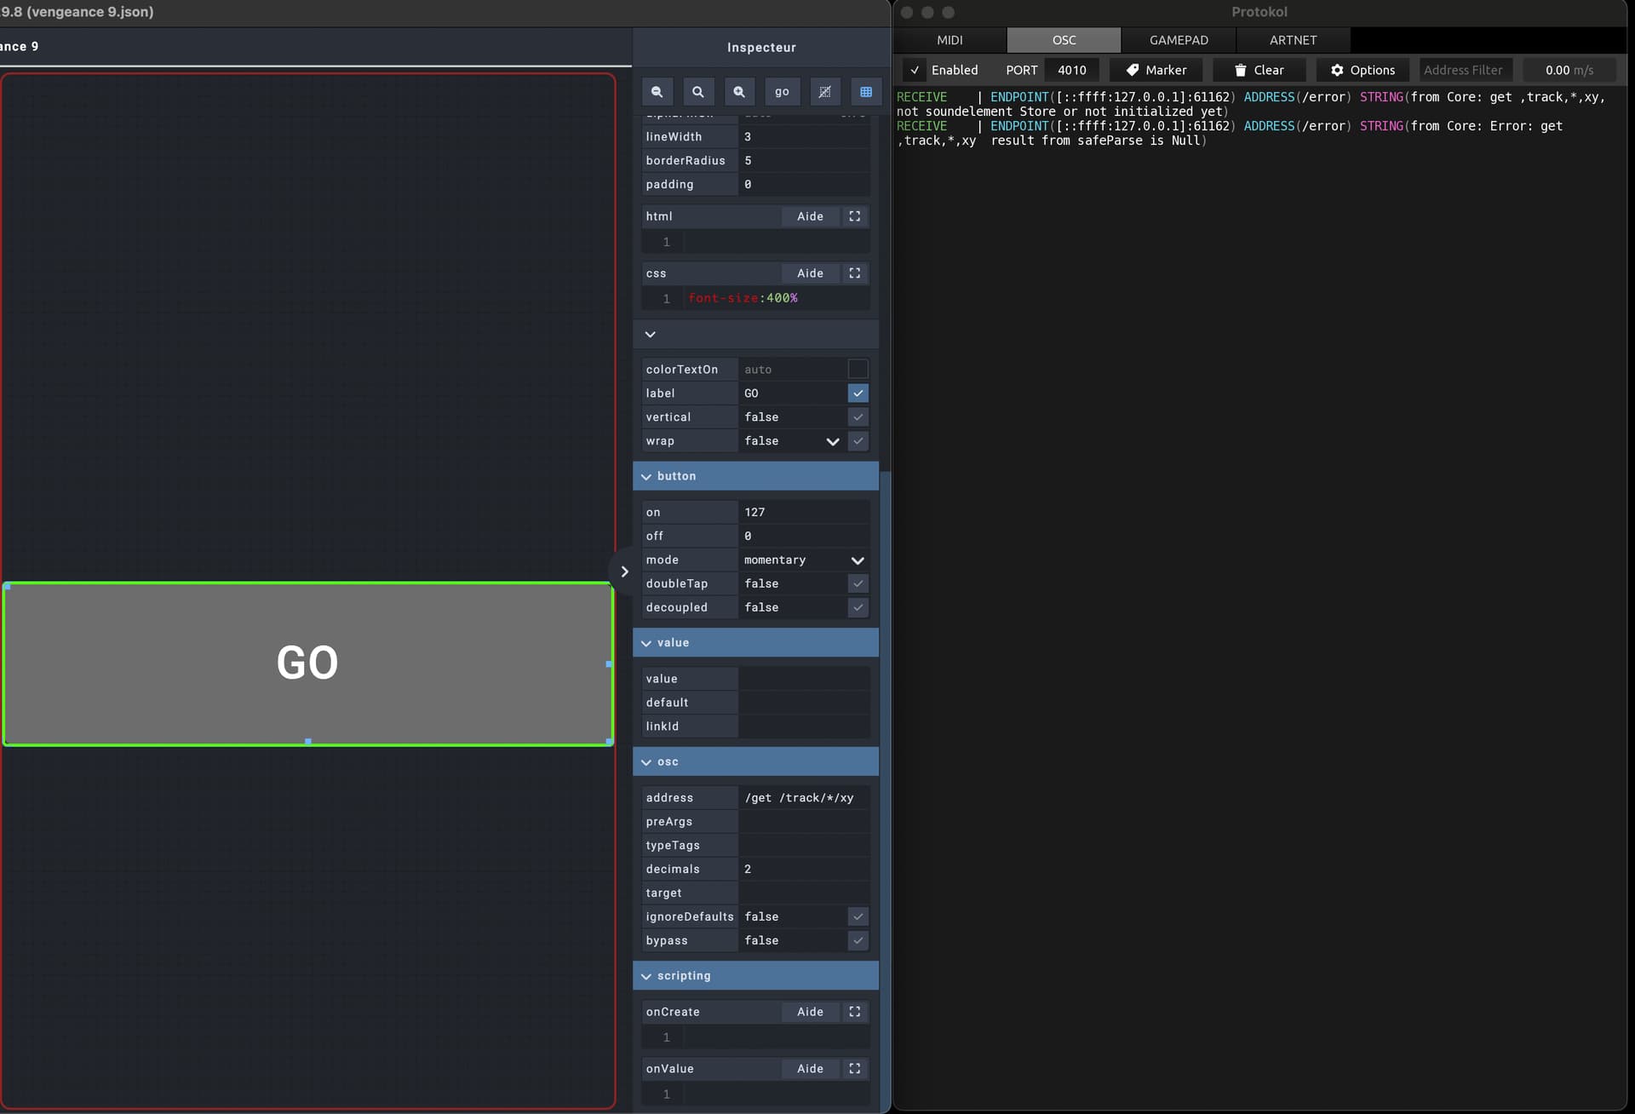Click the zoom in magnifier icon
Screen dimensions: 1635x1114
click(x=739, y=92)
